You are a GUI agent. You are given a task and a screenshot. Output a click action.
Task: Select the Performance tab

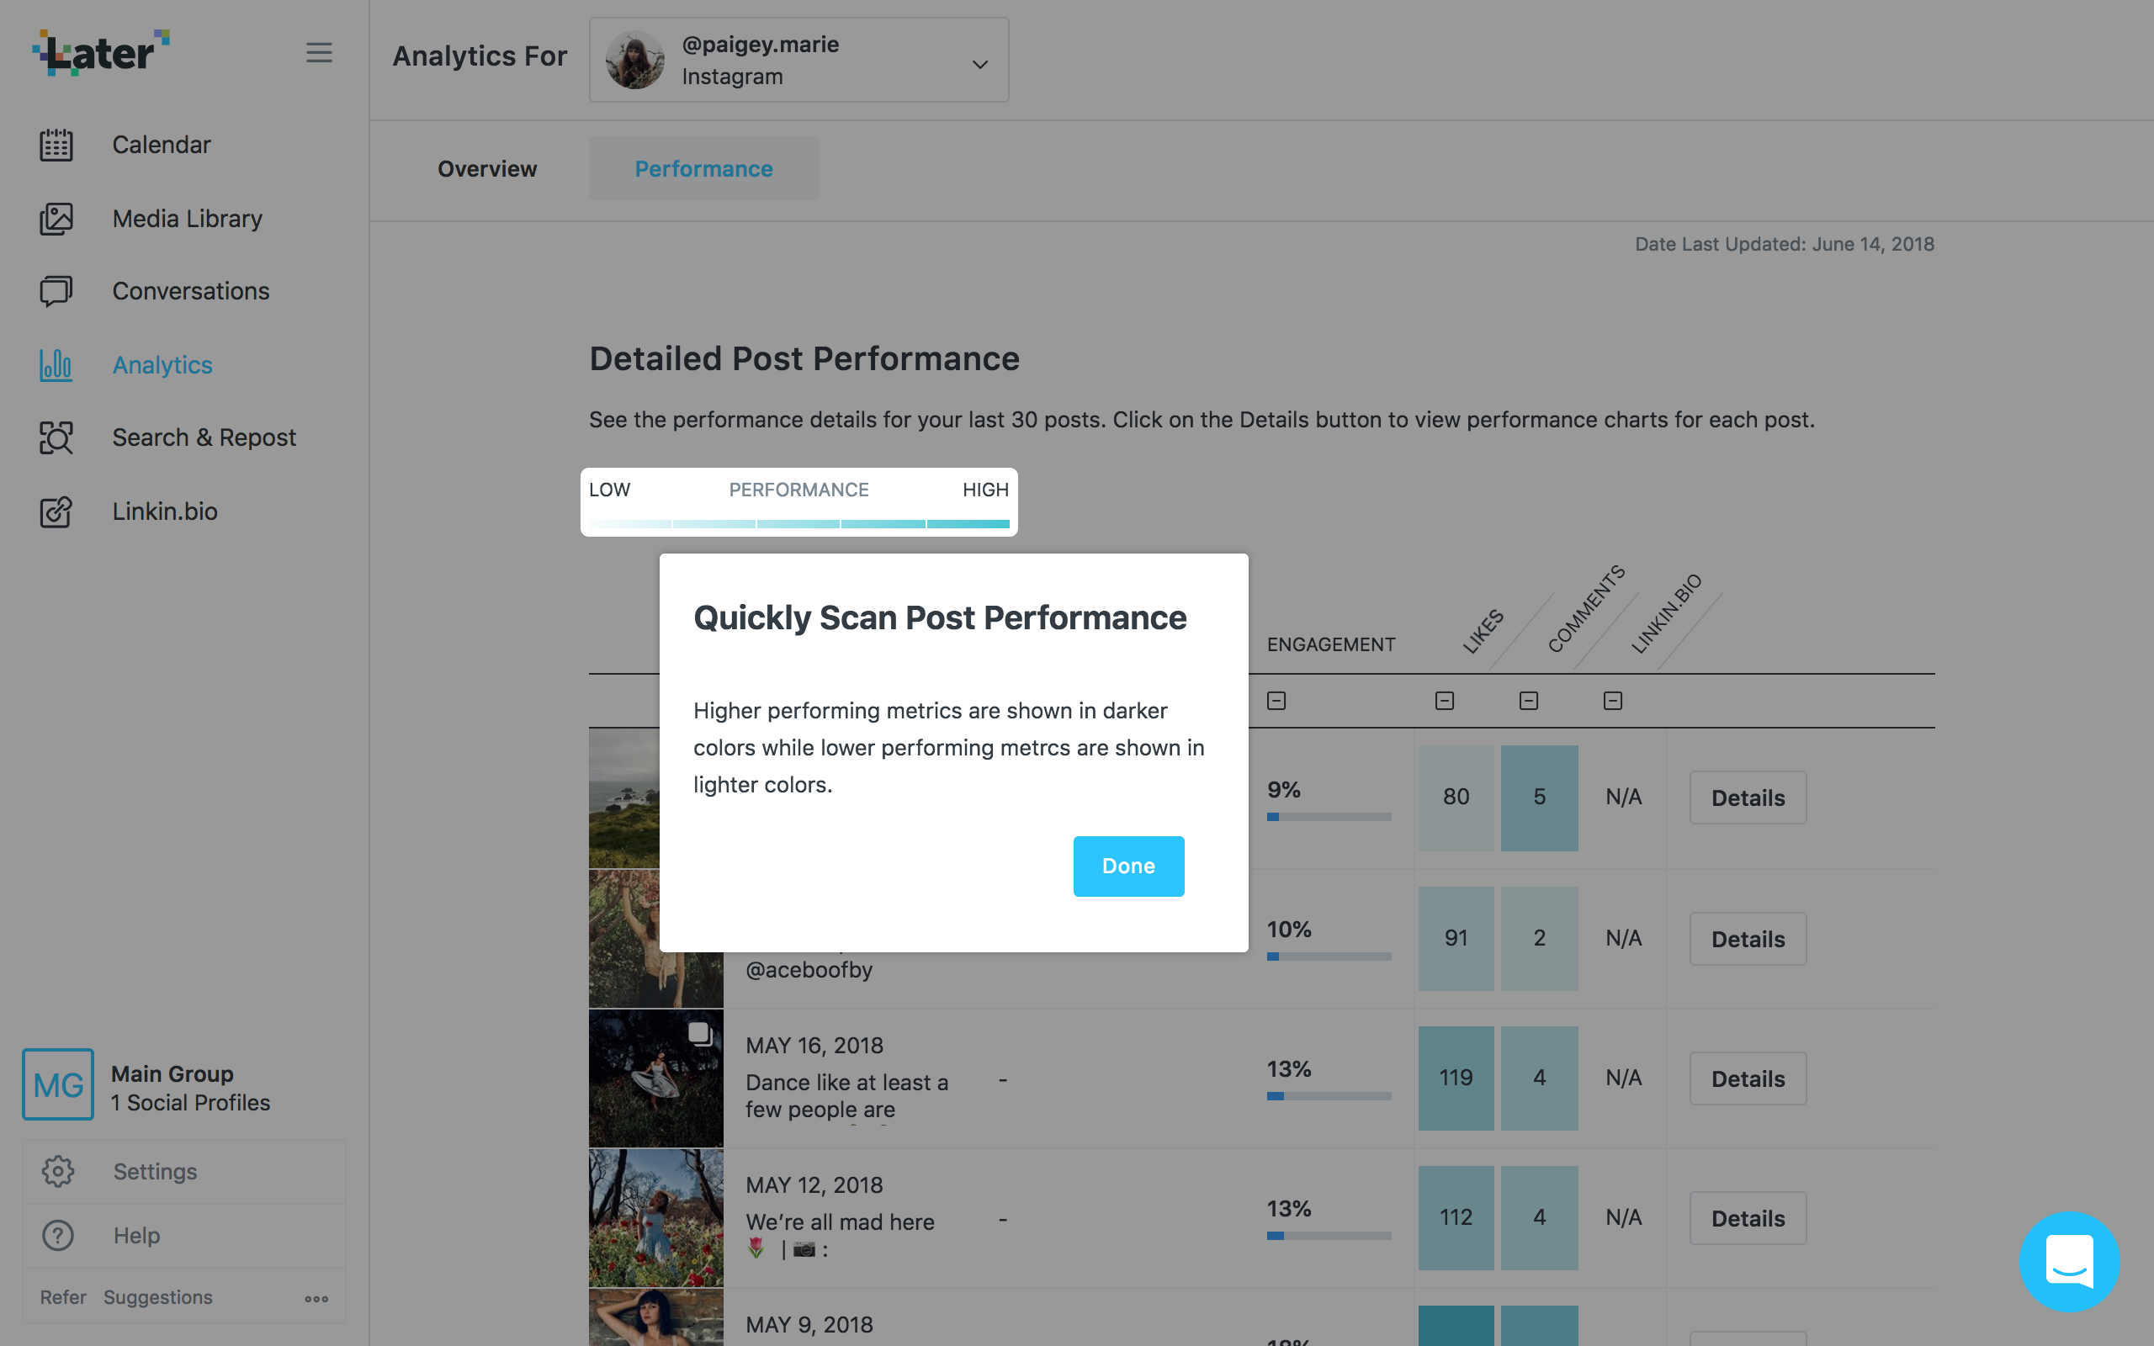click(x=703, y=168)
